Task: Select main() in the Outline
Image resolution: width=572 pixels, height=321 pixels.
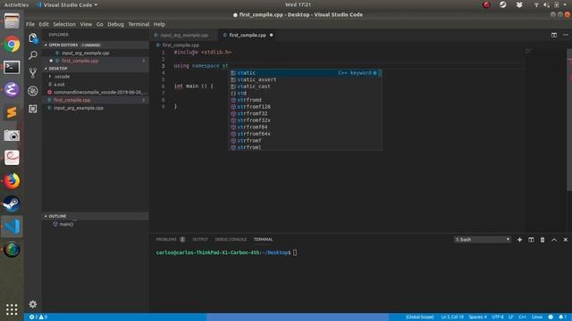Action: tap(66, 224)
